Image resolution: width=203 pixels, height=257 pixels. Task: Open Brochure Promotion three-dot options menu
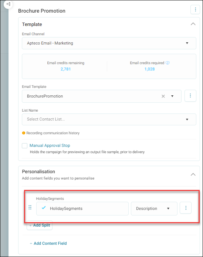point(195,10)
